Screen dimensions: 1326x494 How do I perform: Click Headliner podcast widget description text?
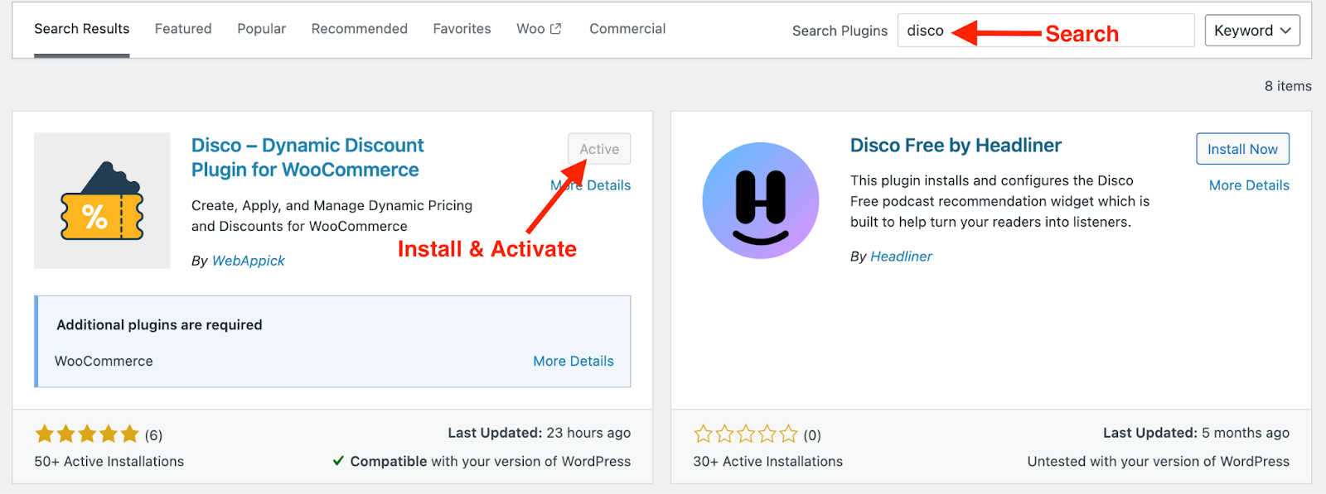click(x=999, y=201)
